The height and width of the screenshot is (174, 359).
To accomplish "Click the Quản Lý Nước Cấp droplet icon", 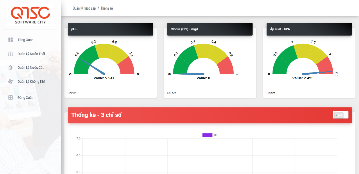I will coord(11,68).
